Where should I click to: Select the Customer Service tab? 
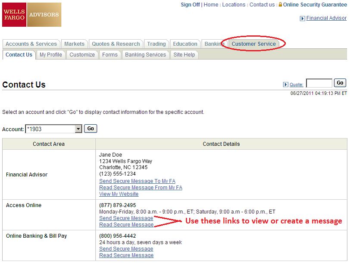253,44
